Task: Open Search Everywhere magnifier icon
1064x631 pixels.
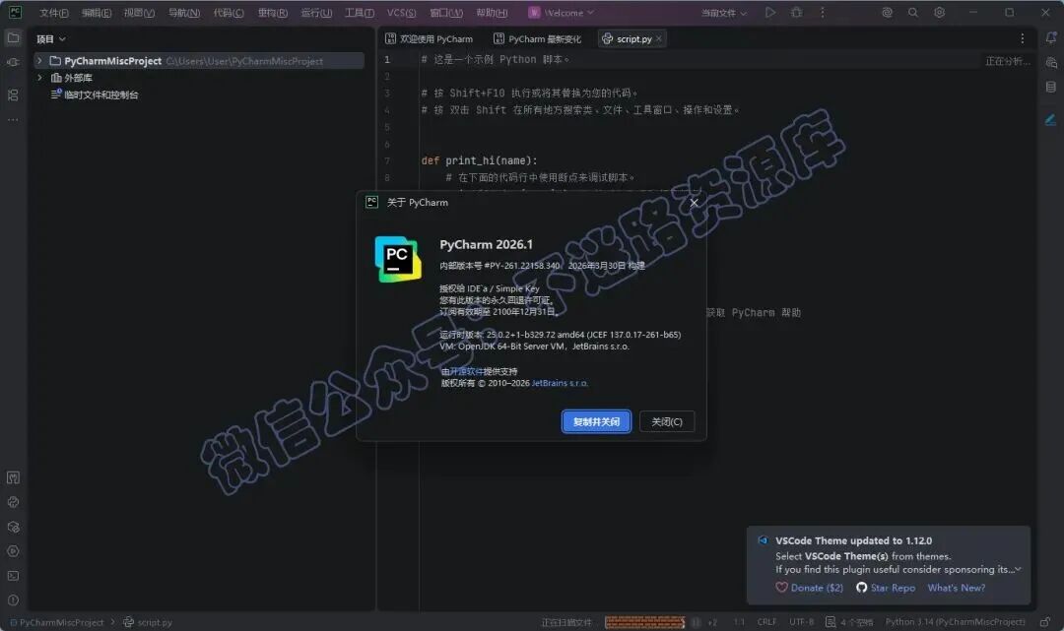Action: click(913, 12)
